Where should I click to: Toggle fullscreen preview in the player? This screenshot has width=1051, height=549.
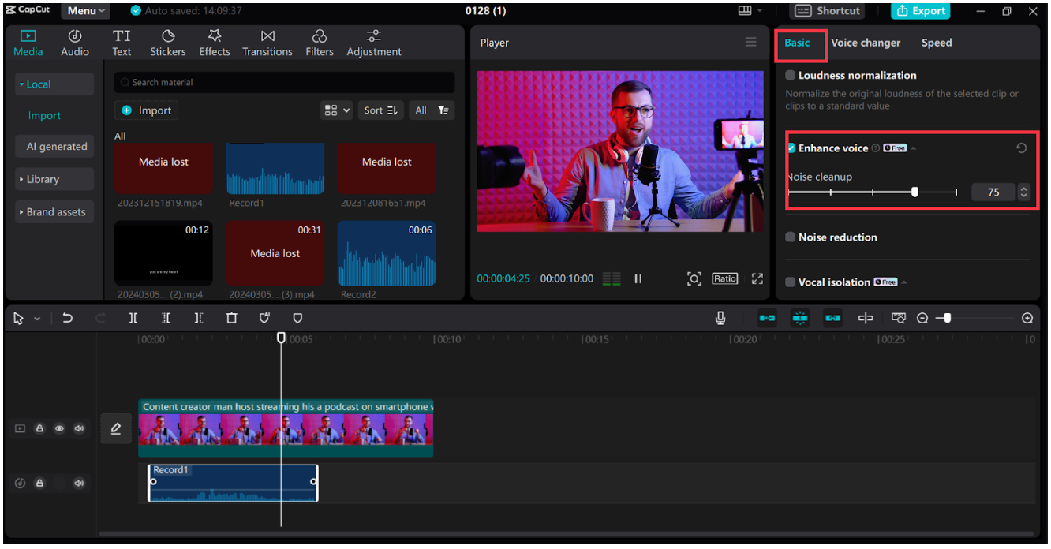757,278
